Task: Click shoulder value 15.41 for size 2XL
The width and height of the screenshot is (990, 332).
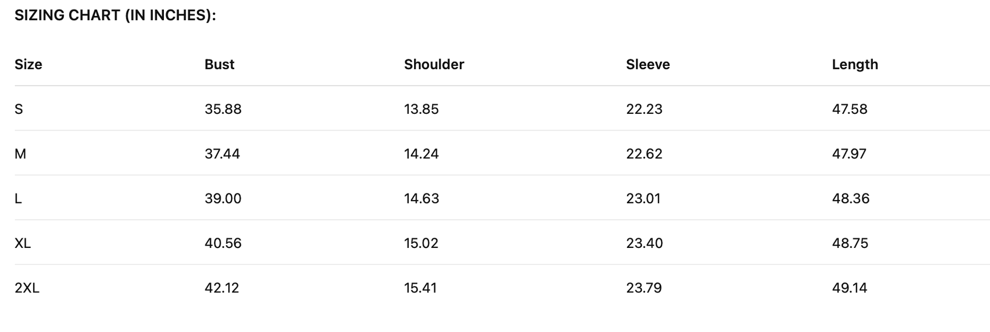Action: [x=420, y=288]
